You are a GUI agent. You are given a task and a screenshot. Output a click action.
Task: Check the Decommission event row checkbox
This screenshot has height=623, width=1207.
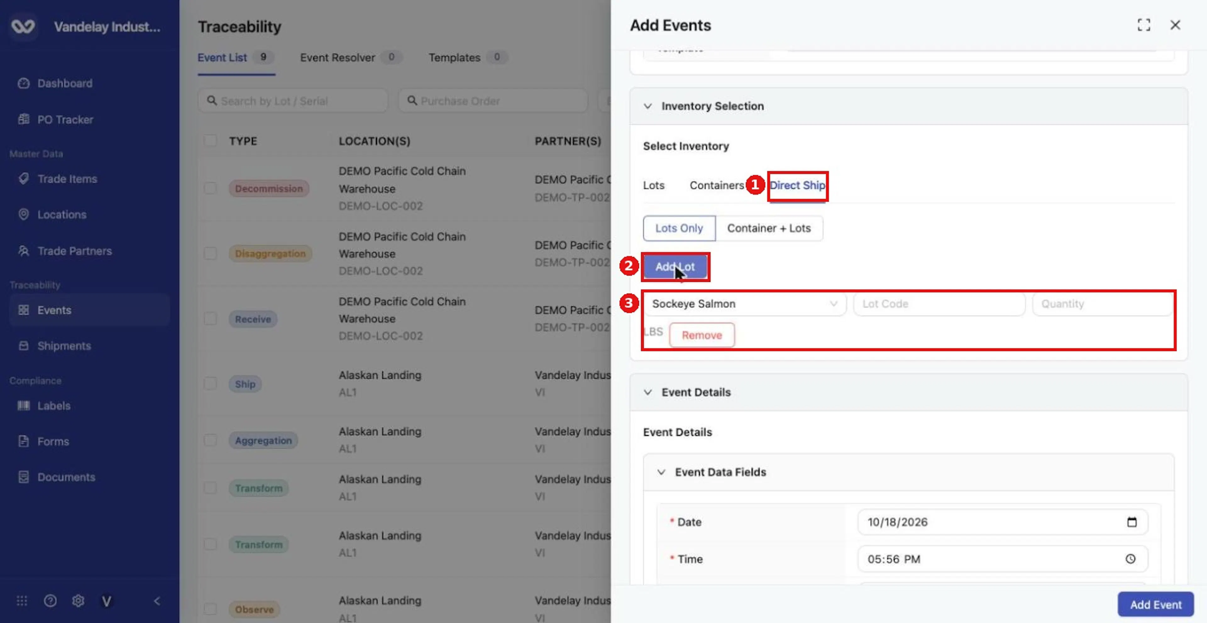coord(210,188)
